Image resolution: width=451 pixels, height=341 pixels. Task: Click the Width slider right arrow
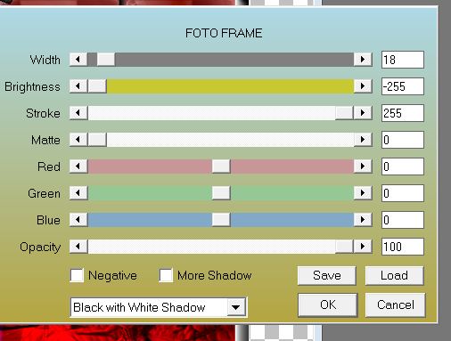363,60
